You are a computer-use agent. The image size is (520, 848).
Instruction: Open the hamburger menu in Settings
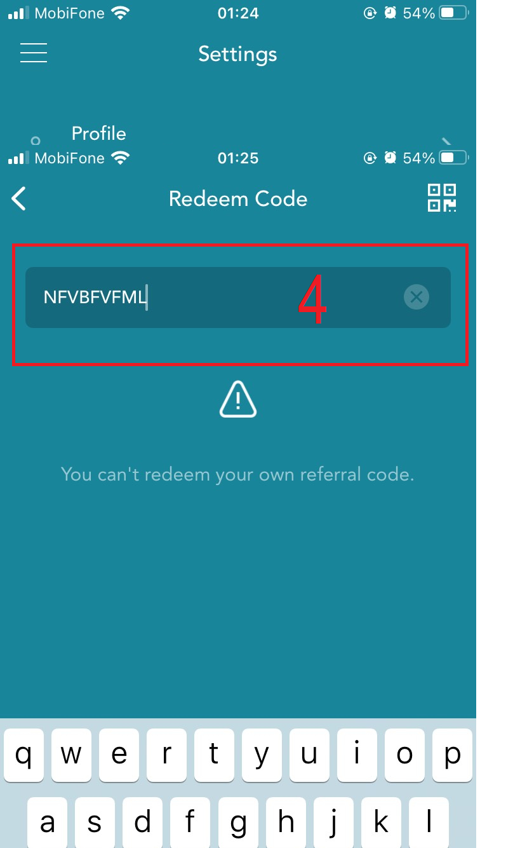point(34,53)
